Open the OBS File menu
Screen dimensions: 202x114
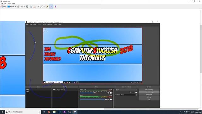pos(27,24)
